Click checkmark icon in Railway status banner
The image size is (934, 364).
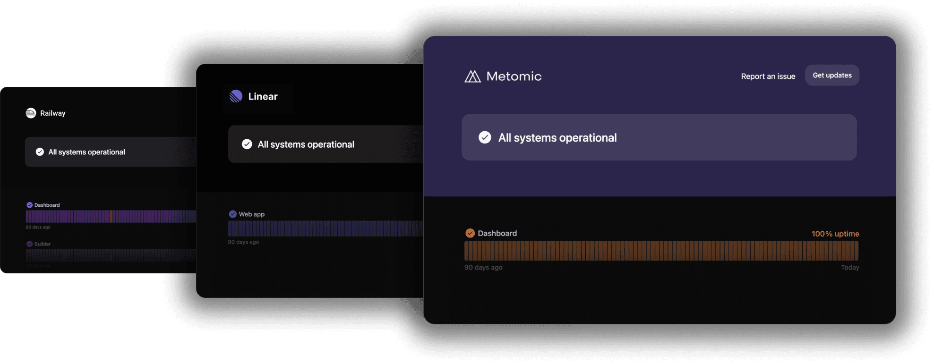click(40, 152)
